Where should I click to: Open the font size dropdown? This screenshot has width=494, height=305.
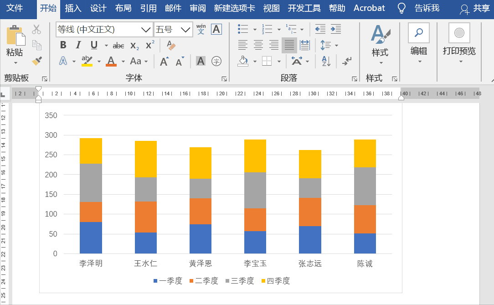click(185, 29)
